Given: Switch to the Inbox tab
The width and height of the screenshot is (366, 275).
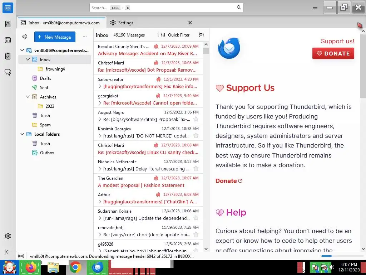Looking at the screenshot, I should point(61,23).
